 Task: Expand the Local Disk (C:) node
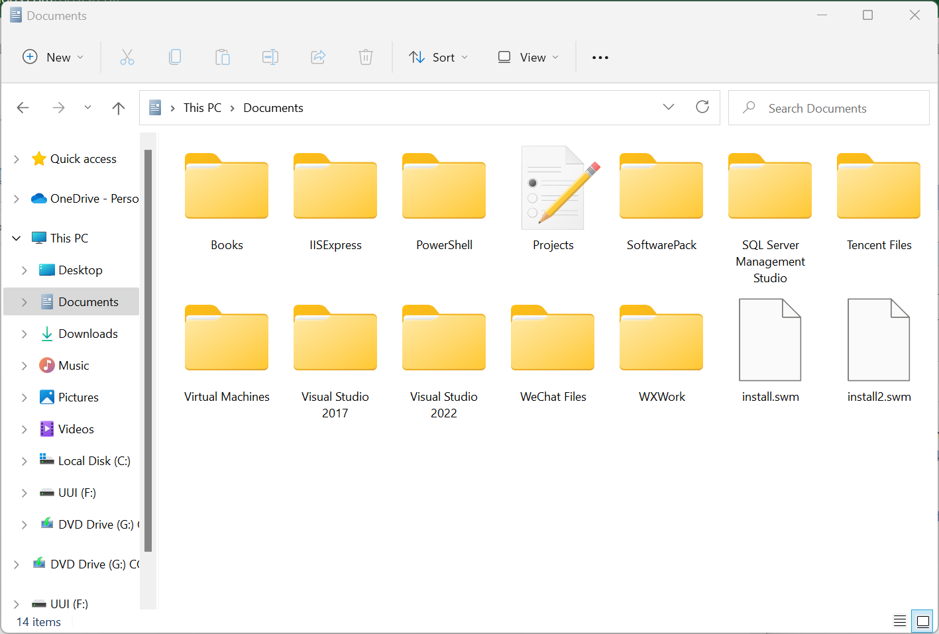[x=25, y=461]
